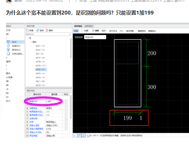Click the L-d形 value cell
This screenshot has width=189, height=148.
coord(54,101)
